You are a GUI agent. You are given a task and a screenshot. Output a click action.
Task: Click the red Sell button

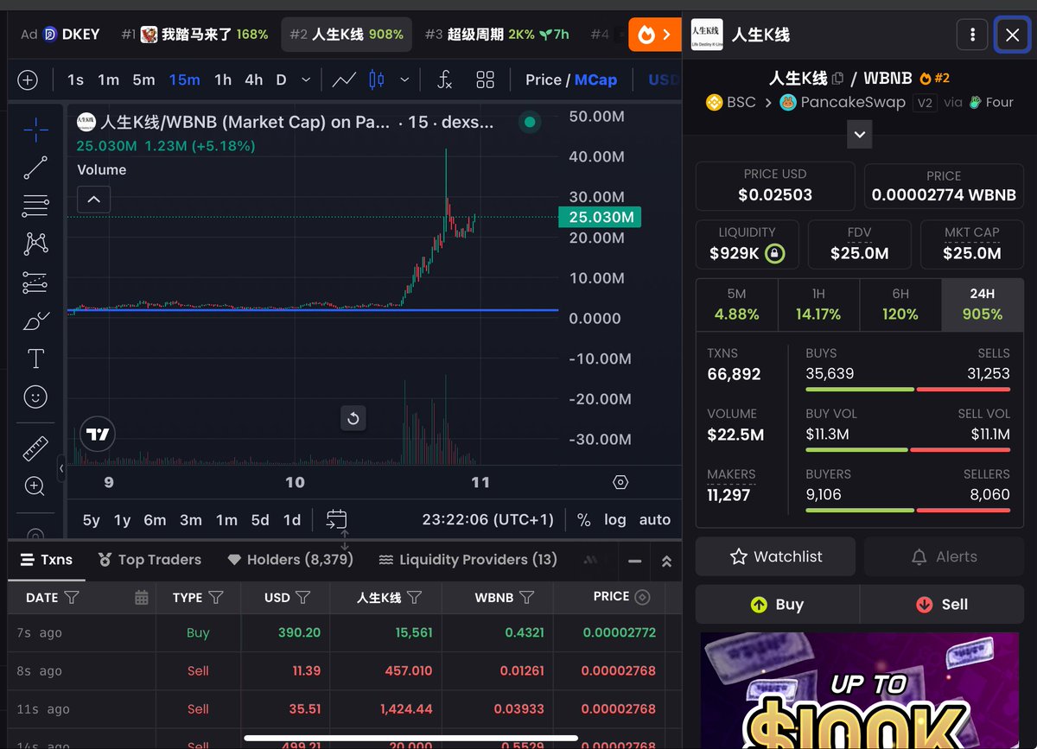click(942, 604)
